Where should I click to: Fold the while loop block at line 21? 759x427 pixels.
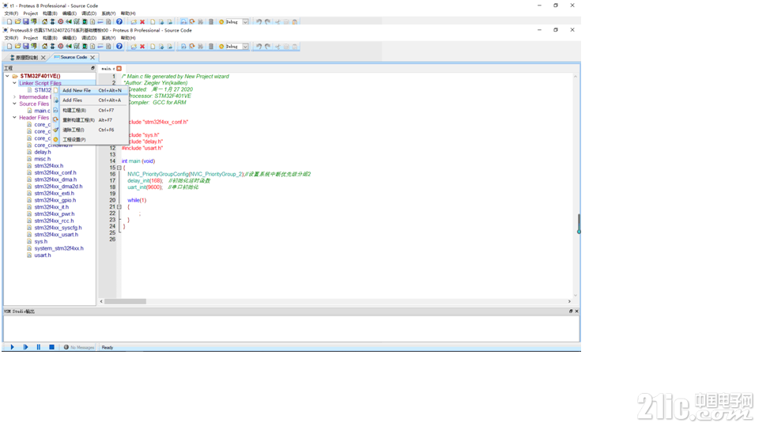[119, 206]
